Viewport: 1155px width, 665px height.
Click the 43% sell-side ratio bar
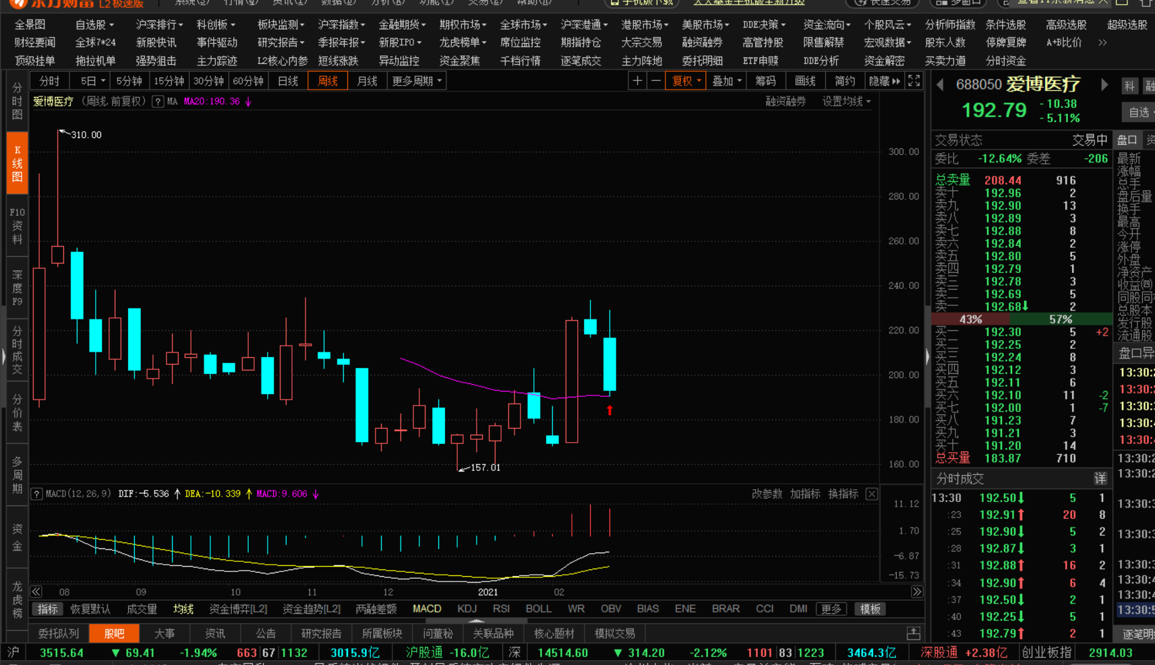[x=970, y=319]
